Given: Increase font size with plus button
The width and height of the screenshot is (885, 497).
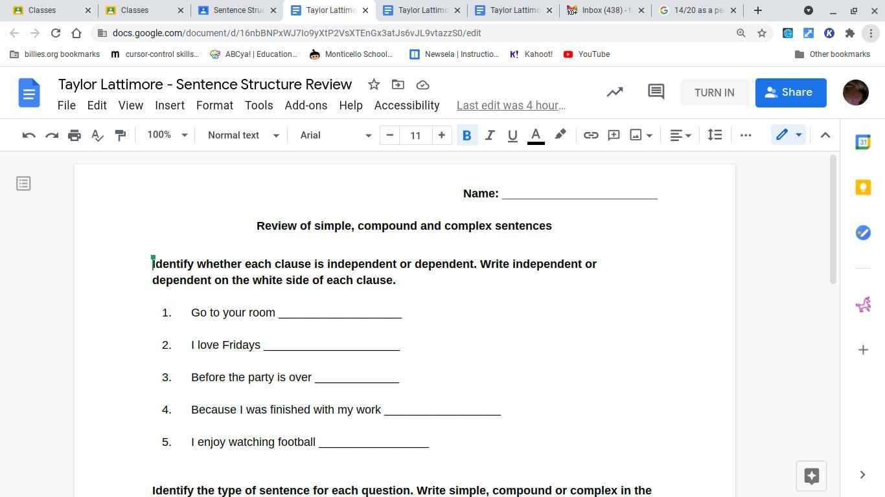Looking at the screenshot, I should [441, 135].
